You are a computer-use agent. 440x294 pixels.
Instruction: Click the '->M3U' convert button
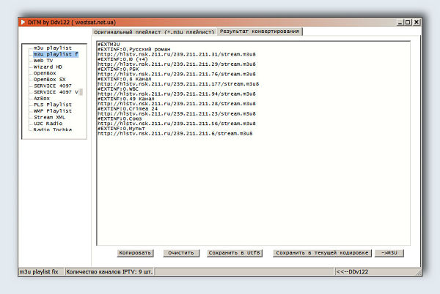tap(389, 252)
